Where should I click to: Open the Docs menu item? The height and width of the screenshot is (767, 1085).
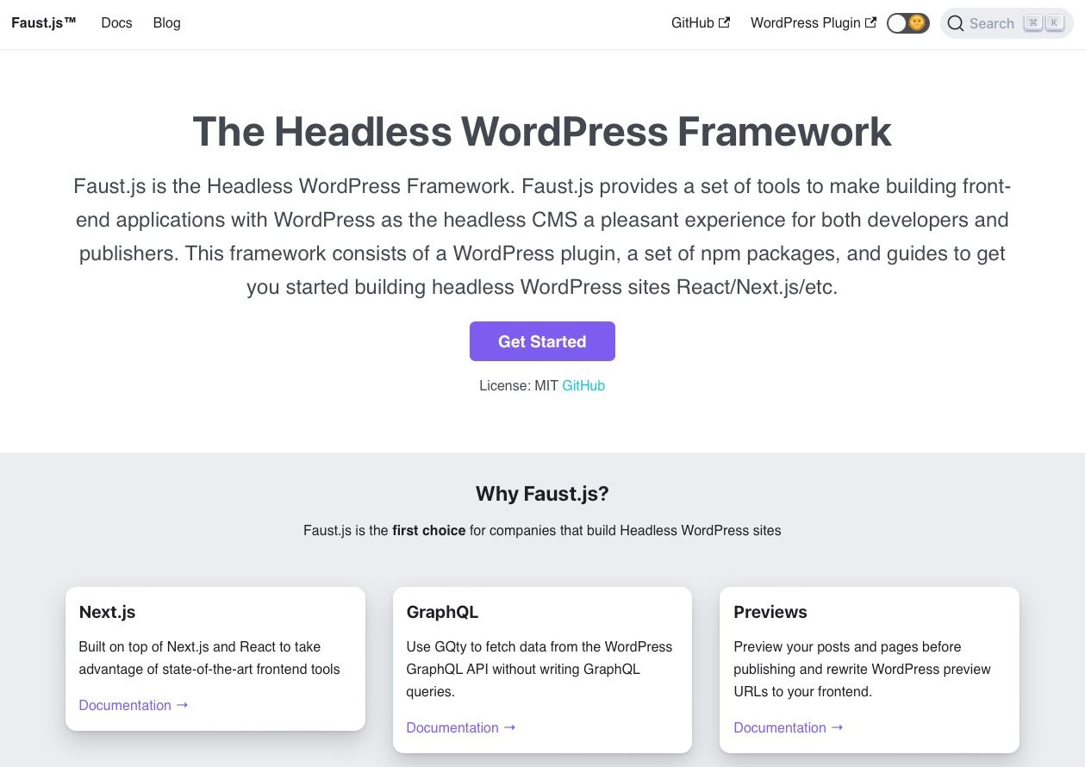pos(116,23)
